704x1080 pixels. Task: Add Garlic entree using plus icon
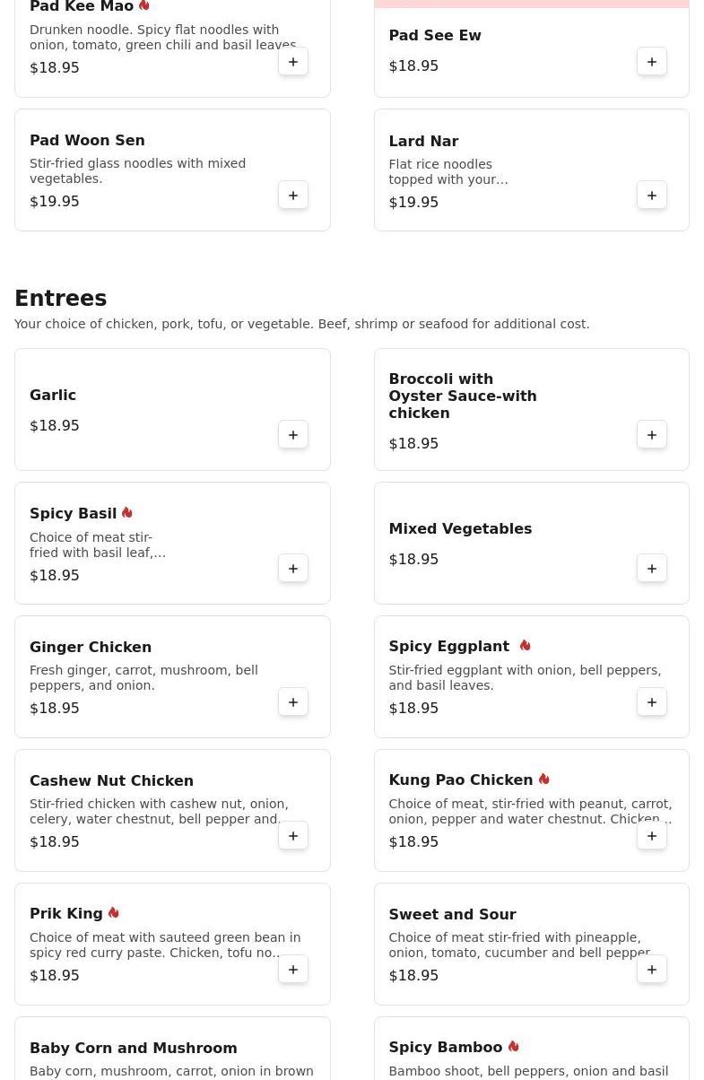click(x=293, y=435)
